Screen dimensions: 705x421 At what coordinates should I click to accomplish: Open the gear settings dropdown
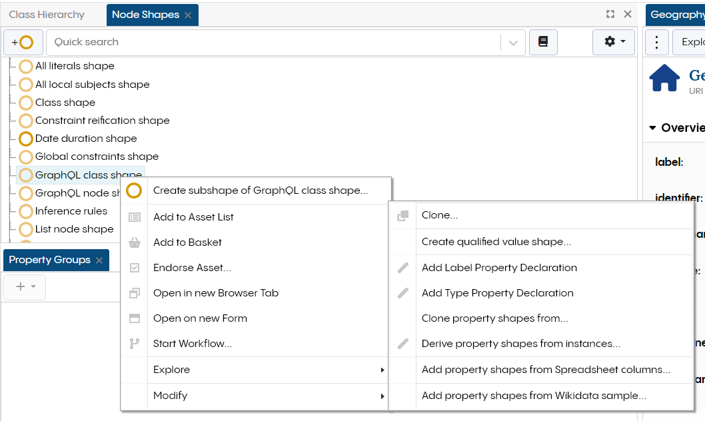click(614, 42)
